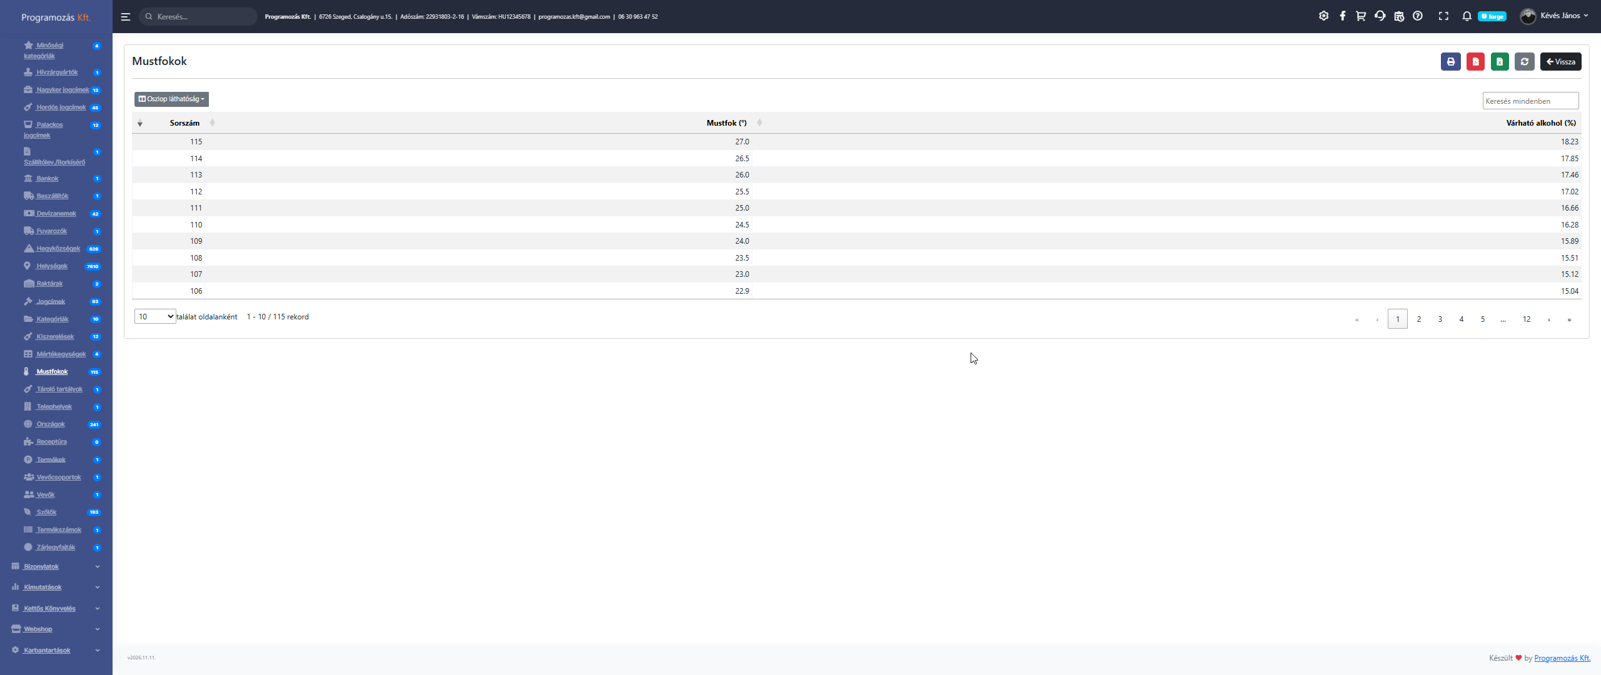Expand the Bizonylatok sidebar section
The image size is (1601, 675).
coord(41,567)
